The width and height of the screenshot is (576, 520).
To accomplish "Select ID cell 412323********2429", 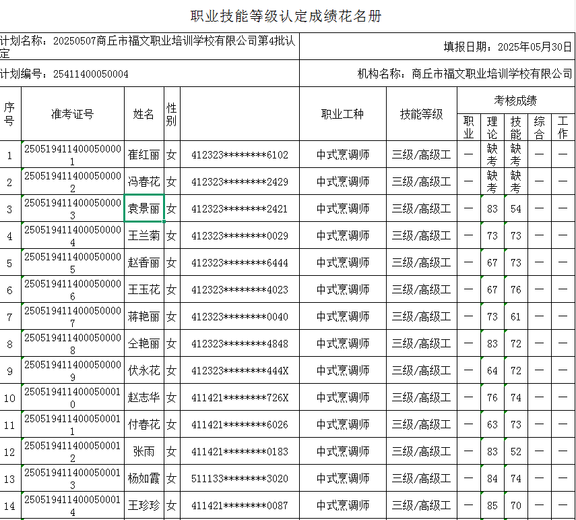I will [x=240, y=181].
